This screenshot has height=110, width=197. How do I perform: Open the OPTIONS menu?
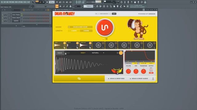coord(21,2)
